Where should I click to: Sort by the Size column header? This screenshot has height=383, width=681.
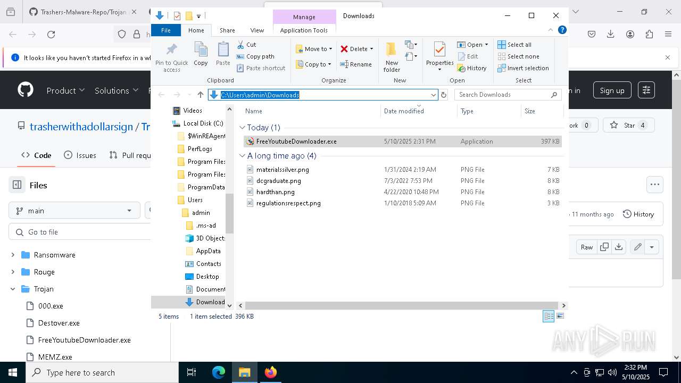point(542,111)
